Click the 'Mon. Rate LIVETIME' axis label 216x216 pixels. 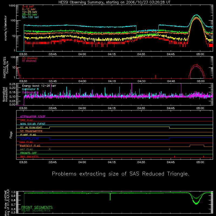(x=5, y=202)
